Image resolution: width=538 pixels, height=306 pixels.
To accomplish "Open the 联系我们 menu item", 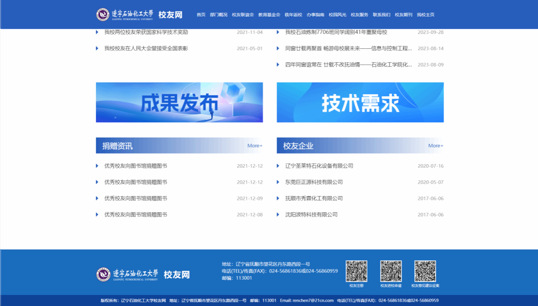I will pyautogui.click(x=382, y=15).
